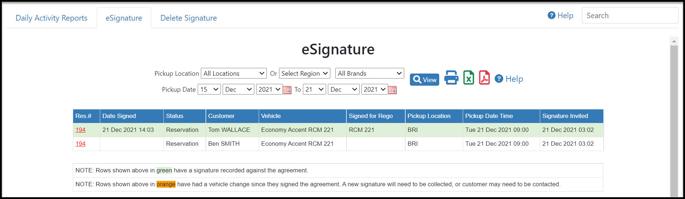Change the pickup start day dropdown

209,90
